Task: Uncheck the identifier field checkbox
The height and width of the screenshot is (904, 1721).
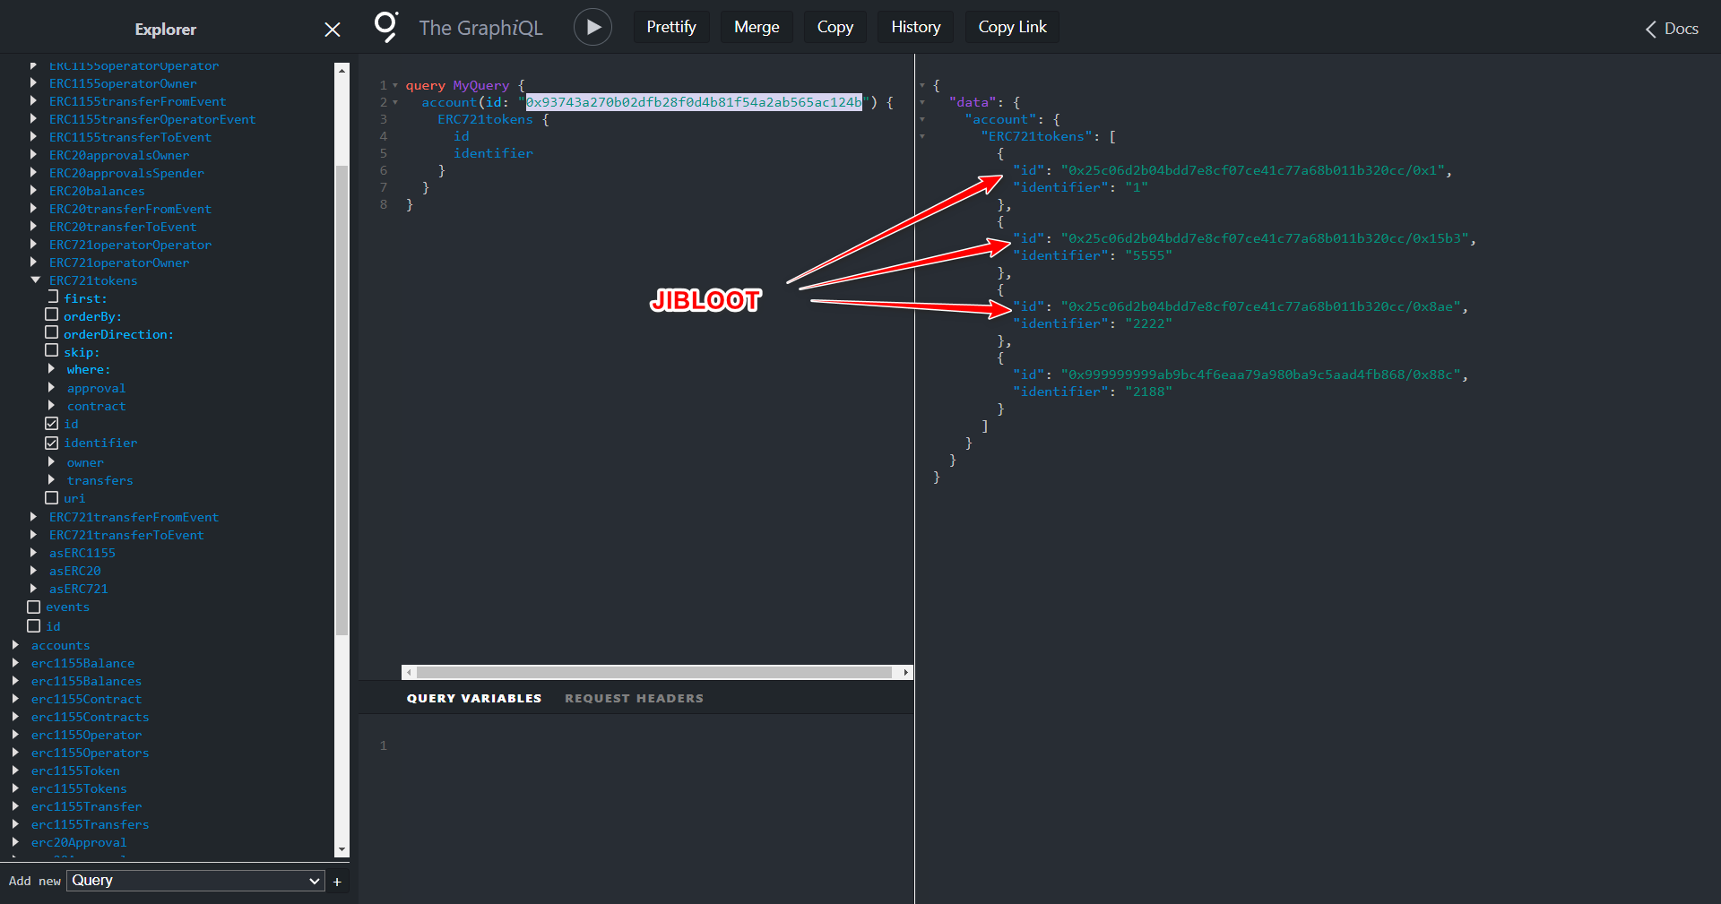Action: point(52,443)
